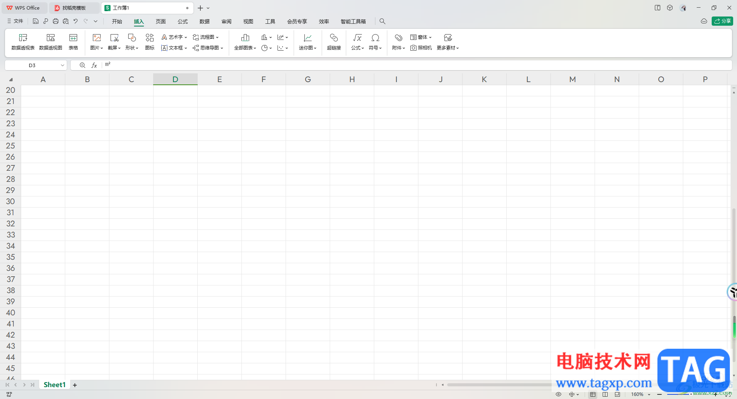Open the 图片 picture insert tool
Image resolution: width=737 pixels, height=399 pixels.
(x=97, y=42)
